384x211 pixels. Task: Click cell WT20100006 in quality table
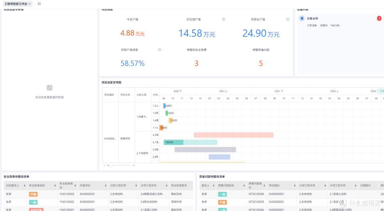[256, 194]
